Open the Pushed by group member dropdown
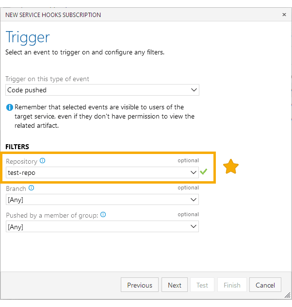Viewport: 292px width, 307px height. pyautogui.click(x=102, y=226)
